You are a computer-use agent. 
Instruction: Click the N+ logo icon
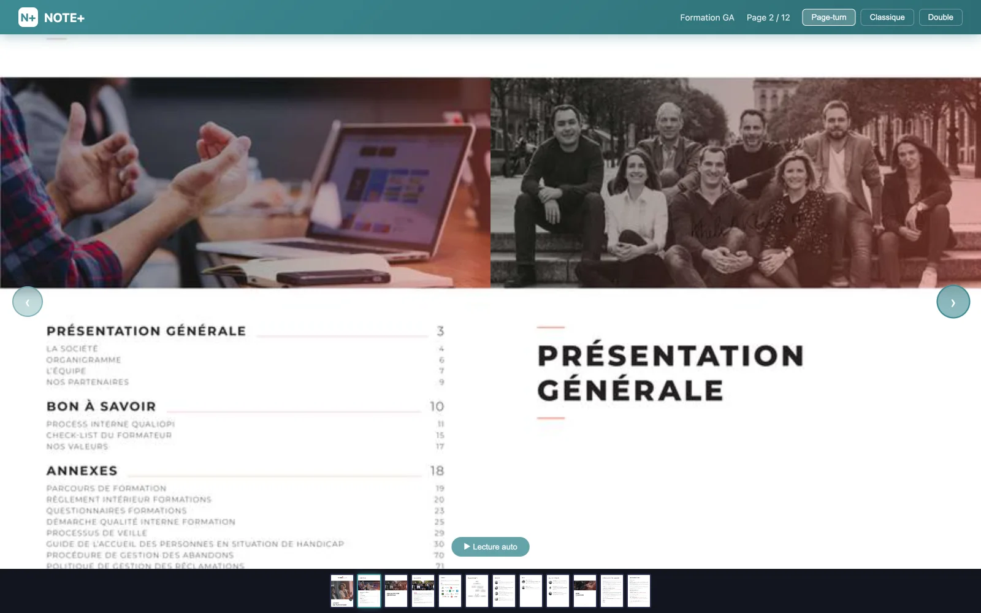(x=28, y=17)
